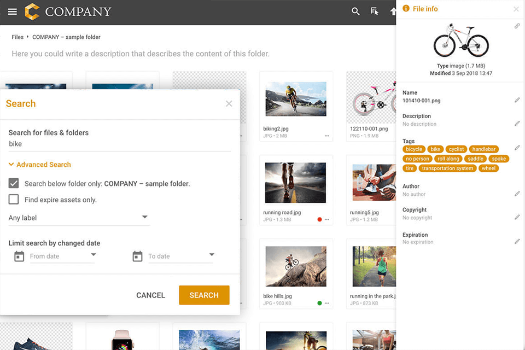The height and width of the screenshot is (350, 525).
Task: Click the 'No expiration' text
Action: click(417, 242)
